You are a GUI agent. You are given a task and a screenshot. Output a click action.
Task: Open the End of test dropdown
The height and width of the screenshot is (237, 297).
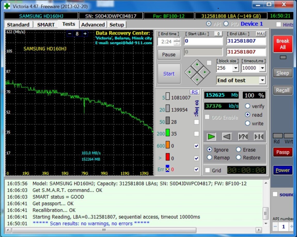[x=262, y=80]
